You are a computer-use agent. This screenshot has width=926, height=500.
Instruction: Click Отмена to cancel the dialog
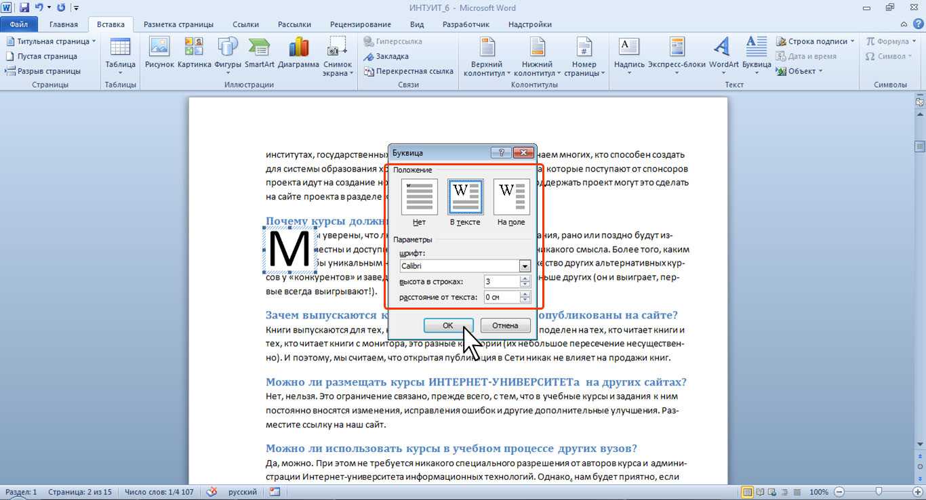505,325
